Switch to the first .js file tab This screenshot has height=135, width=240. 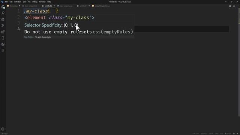point(13,6)
